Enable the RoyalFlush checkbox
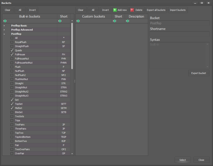 coord(12,42)
